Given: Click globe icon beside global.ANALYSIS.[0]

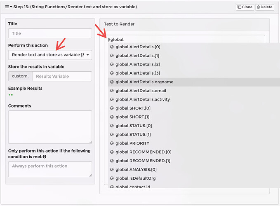Looking at the screenshot, I should [112, 169].
